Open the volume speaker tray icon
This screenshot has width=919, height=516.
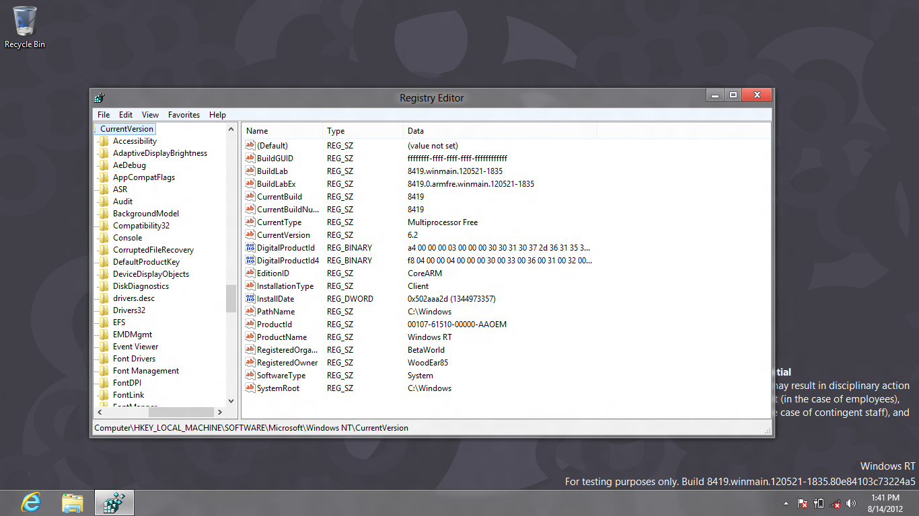pos(851,503)
